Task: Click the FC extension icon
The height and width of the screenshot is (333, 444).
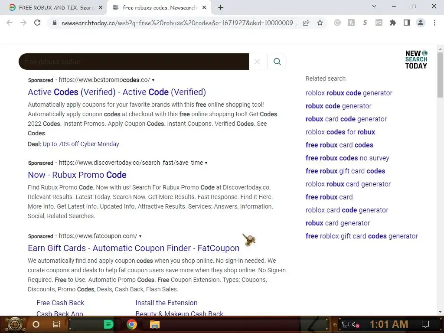Action: [x=379, y=23]
